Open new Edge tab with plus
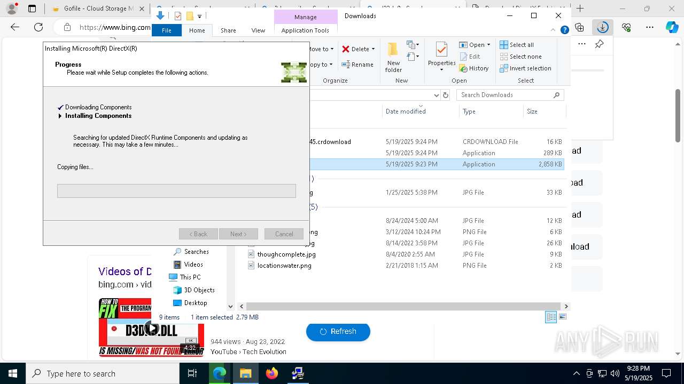684x384 pixels. point(580,9)
